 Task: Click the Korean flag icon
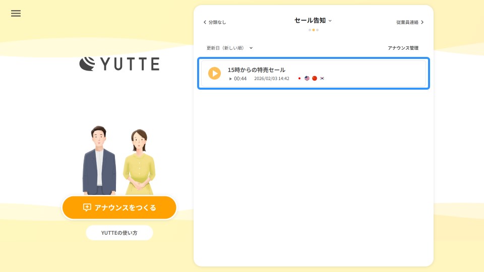coord(322,79)
